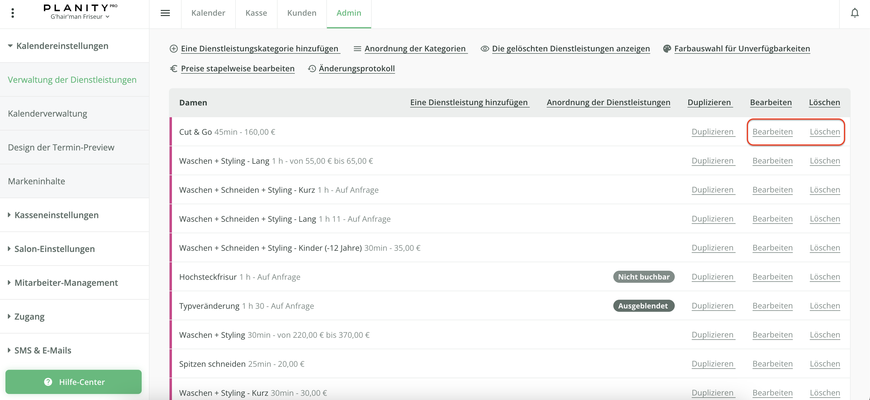The image size is (870, 400).
Task: Click Bearbeiten for Cut & Go
Action: point(773,132)
